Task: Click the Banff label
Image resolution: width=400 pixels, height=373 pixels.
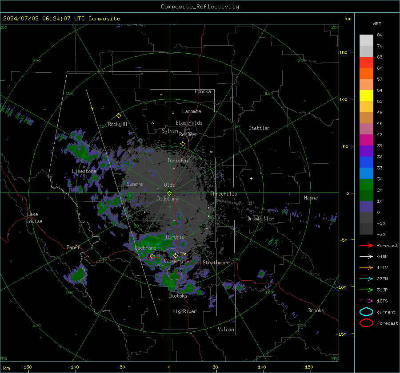Action: [73, 247]
